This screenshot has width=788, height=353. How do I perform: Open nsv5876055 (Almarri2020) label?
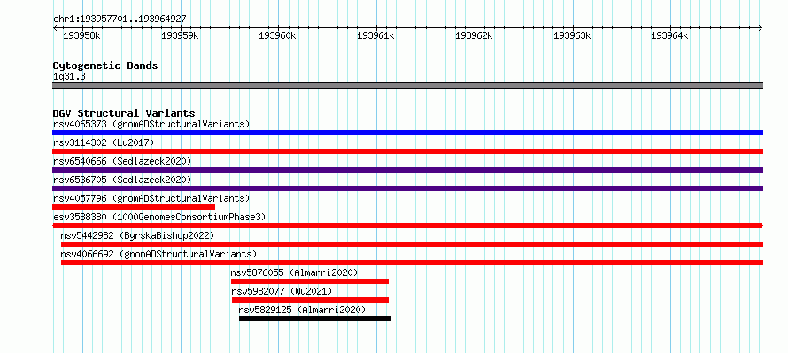(x=295, y=272)
